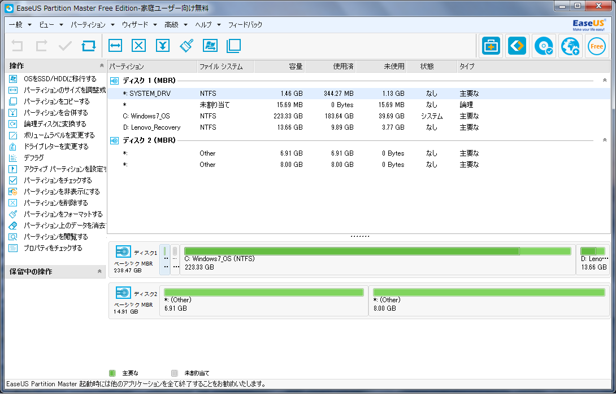This screenshot has height=415, width=616.
Task: Collapse the ディスク 2 (MBR) group chevron
Action: [605, 140]
